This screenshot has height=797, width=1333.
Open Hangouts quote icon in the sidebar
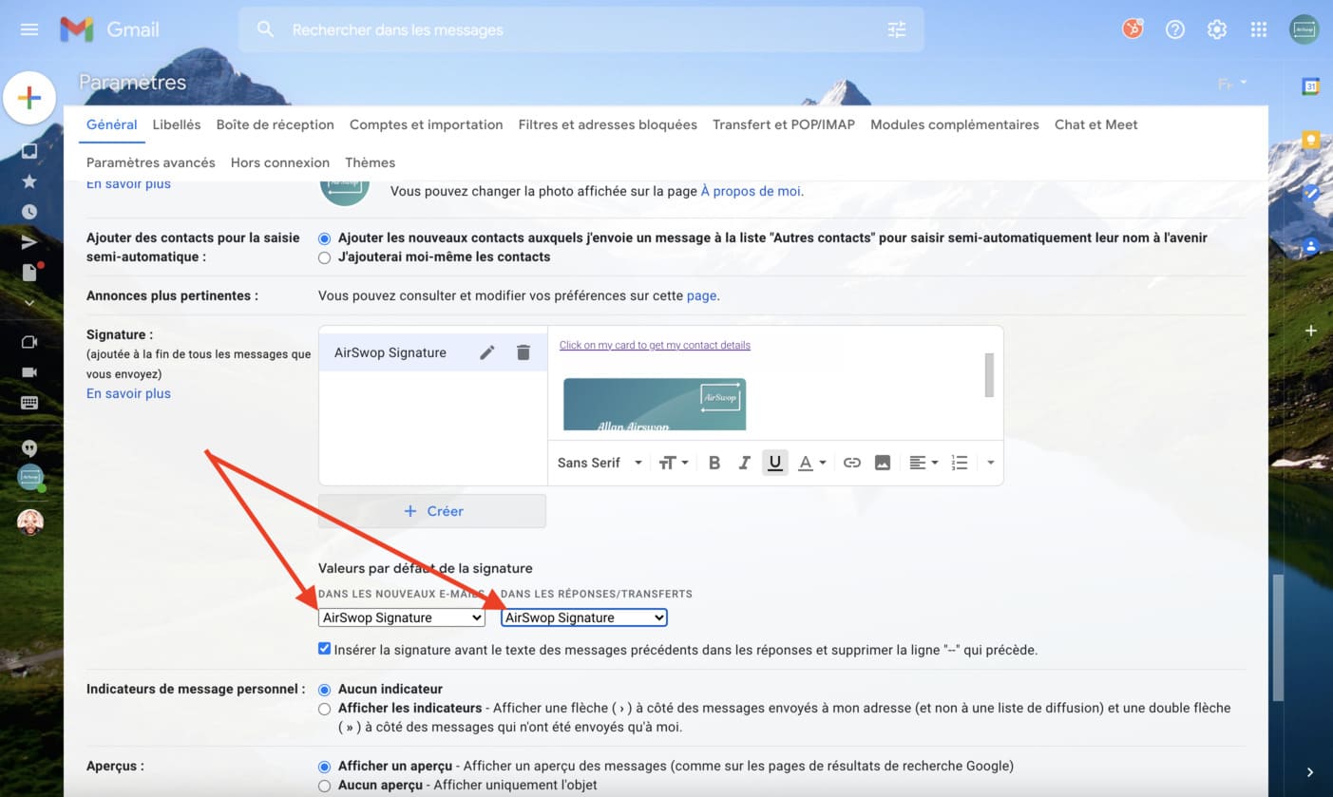(x=29, y=448)
